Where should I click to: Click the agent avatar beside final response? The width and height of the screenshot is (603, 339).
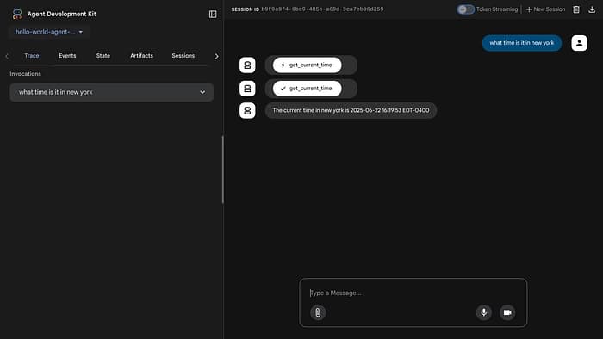click(x=247, y=111)
